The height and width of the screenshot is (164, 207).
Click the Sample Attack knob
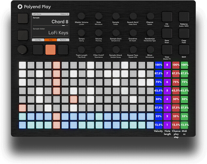[x=116, y=50]
